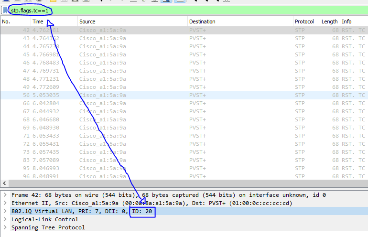Expand the 802.1Q Virtual LAN node

point(5,211)
